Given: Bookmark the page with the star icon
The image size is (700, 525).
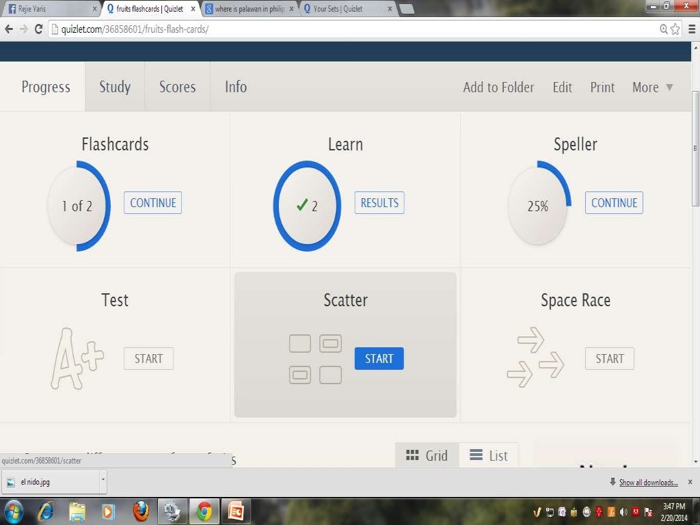Looking at the screenshot, I should click(x=675, y=29).
